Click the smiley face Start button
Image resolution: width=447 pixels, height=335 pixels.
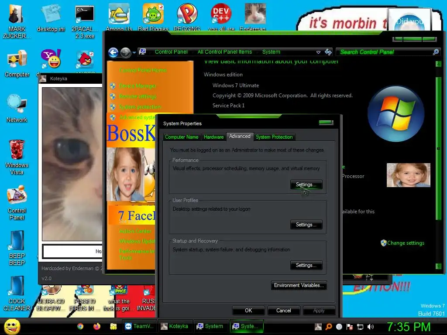[12, 326]
